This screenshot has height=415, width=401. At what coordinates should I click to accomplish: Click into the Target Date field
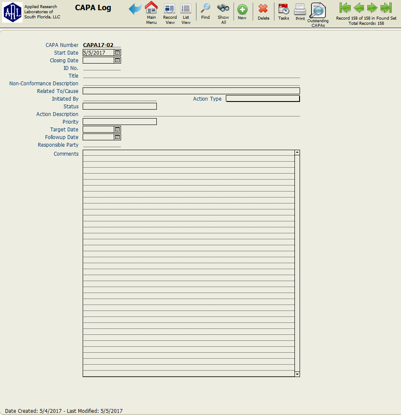(98, 129)
